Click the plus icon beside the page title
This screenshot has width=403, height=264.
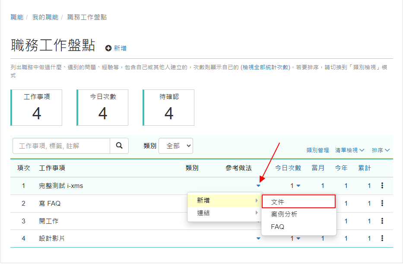(x=108, y=48)
